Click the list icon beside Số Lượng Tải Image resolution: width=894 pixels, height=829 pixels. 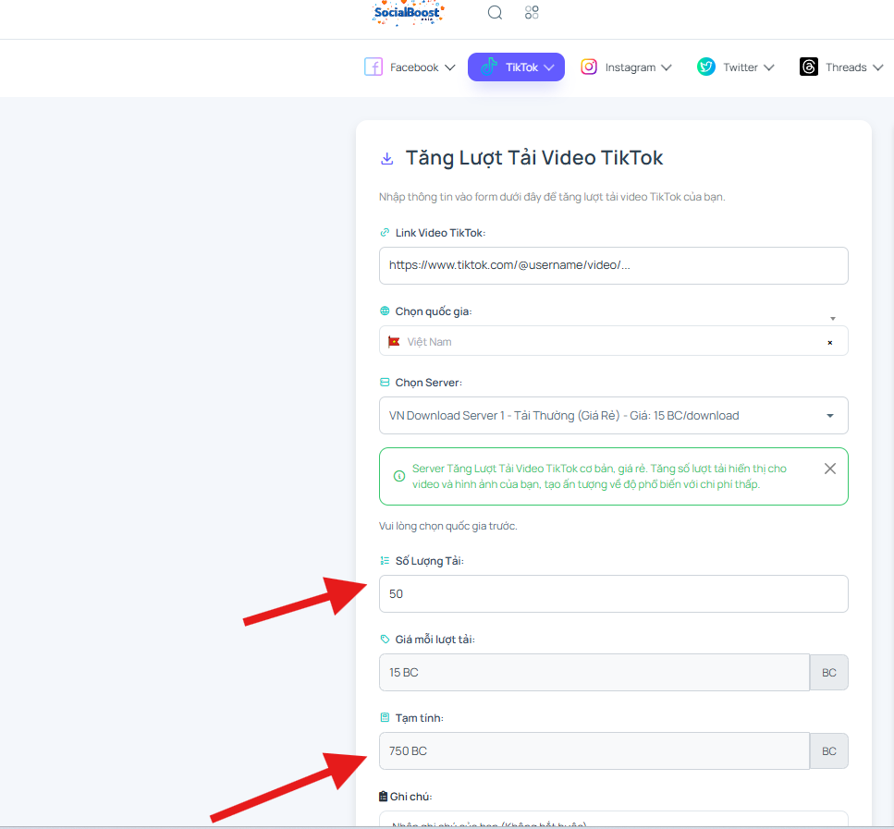[385, 560]
